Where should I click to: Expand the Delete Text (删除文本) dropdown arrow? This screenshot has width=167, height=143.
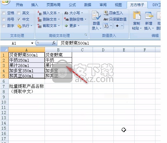tap(59, 19)
